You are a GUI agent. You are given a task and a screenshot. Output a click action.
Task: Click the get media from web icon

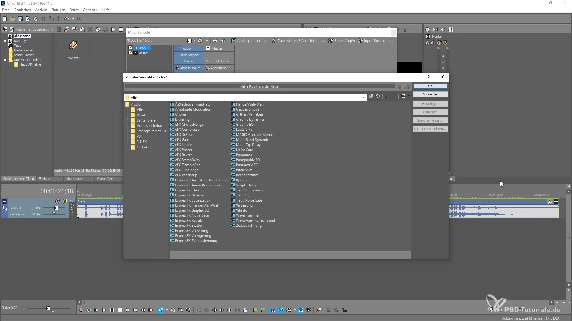click(x=82, y=29)
